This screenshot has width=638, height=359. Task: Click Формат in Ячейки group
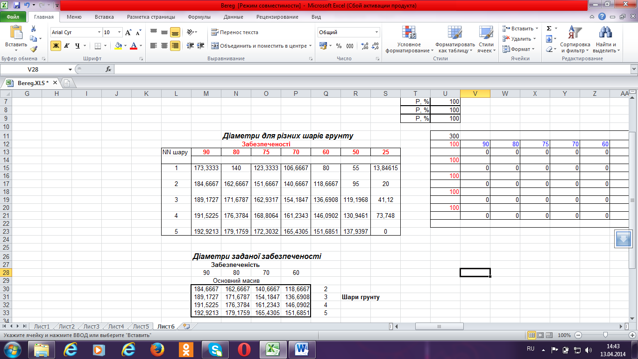[x=518, y=49]
